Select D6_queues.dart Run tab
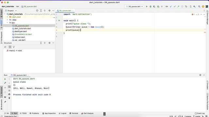This screenshot has height=117, width=209. point(20,75)
